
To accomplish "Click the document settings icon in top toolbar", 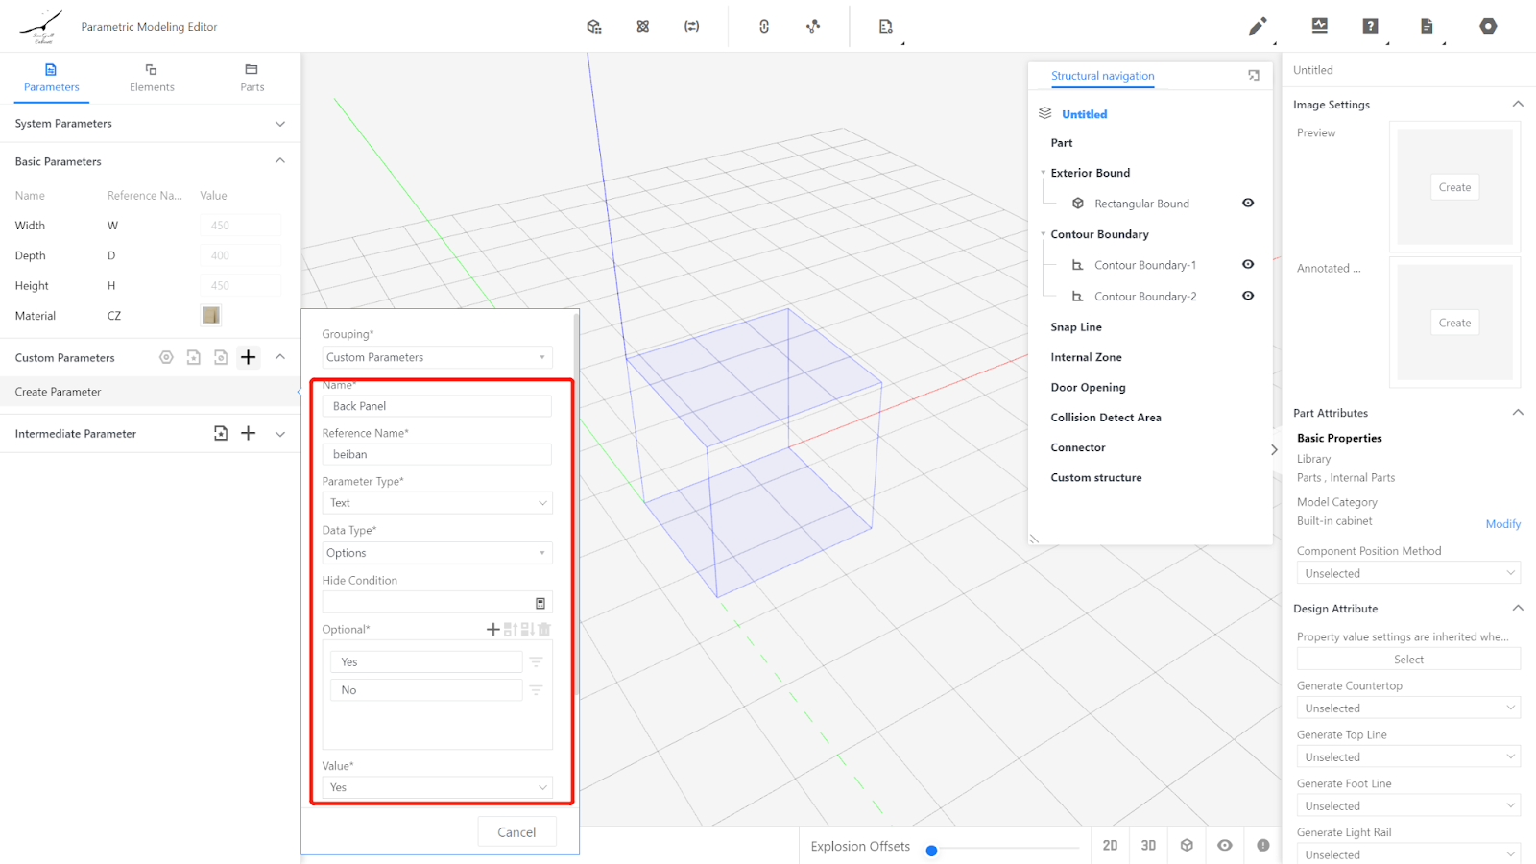I will (886, 27).
